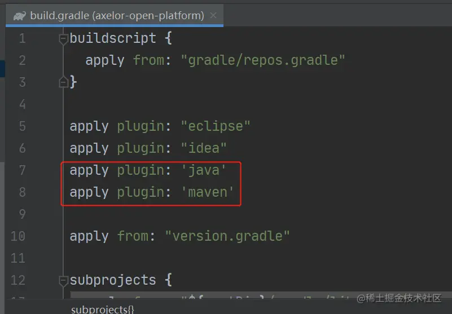The width and height of the screenshot is (452, 314).
Task: Click closing brace on line 3
Action: [73, 82]
